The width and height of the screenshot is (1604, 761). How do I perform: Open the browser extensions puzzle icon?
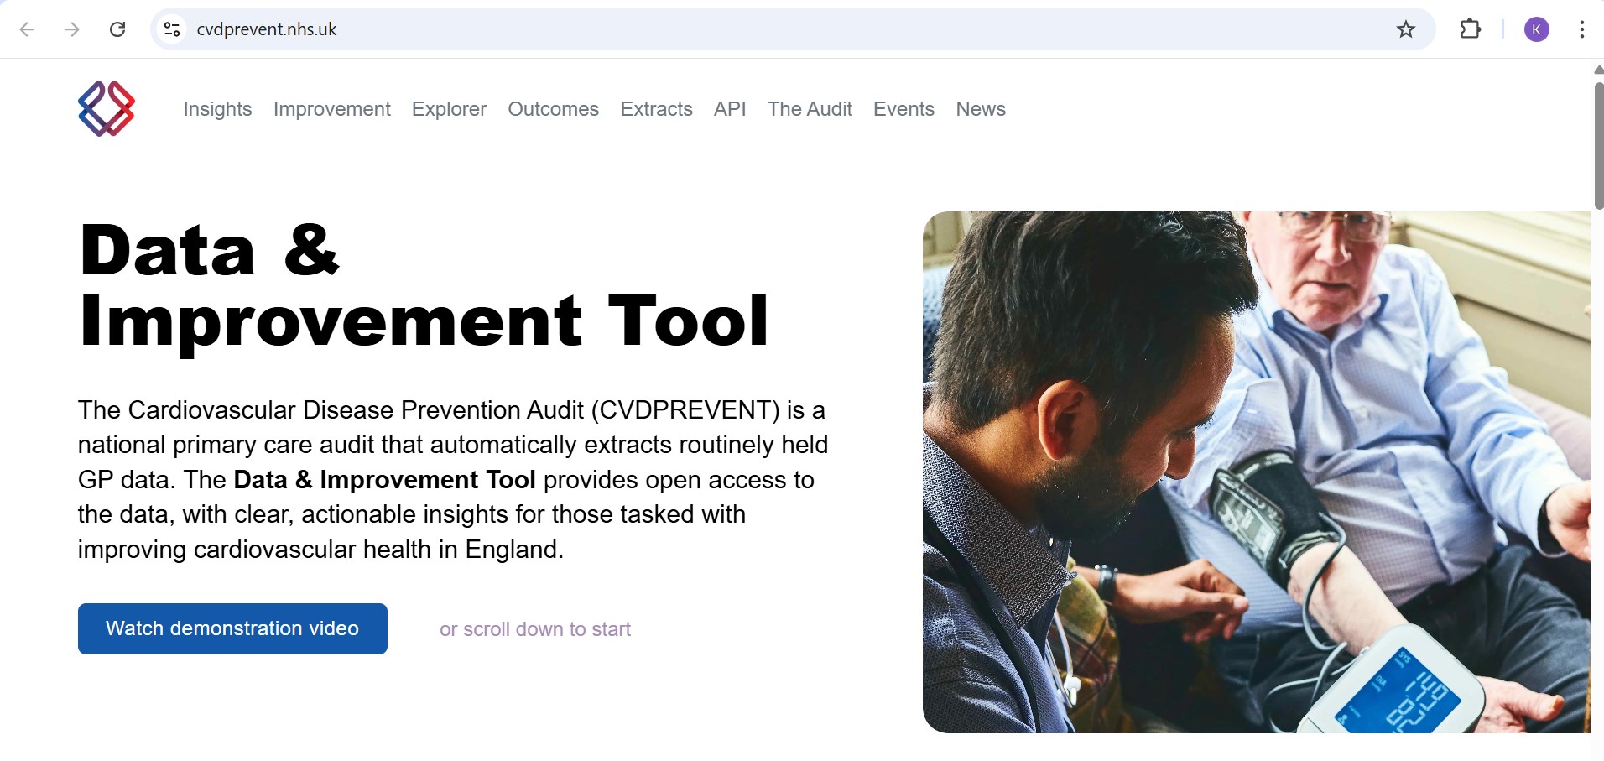[x=1470, y=29]
